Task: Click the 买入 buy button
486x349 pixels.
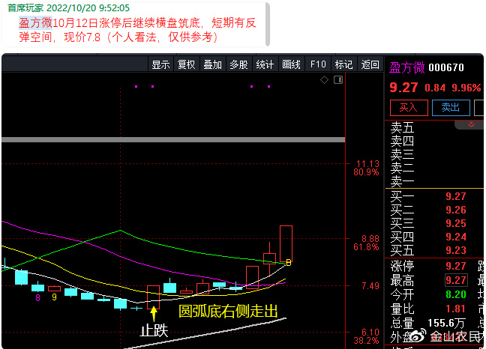Action: (x=407, y=108)
